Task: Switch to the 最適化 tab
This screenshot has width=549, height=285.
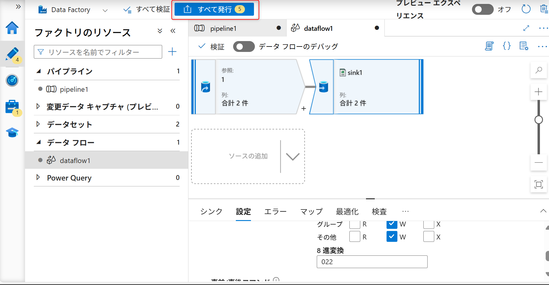Action: [x=347, y=211]
